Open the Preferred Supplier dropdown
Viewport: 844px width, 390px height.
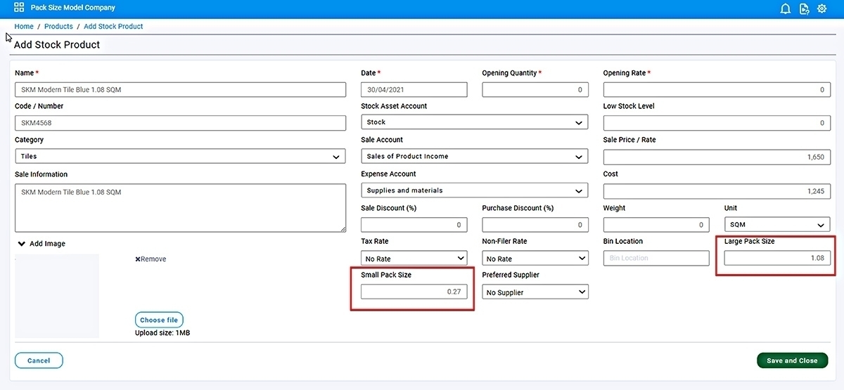tap(535, 292)
